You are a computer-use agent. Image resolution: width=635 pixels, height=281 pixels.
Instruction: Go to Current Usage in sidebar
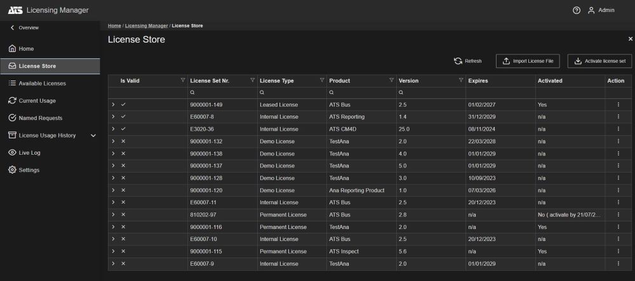pyautogui.click(x=37, y=100)
